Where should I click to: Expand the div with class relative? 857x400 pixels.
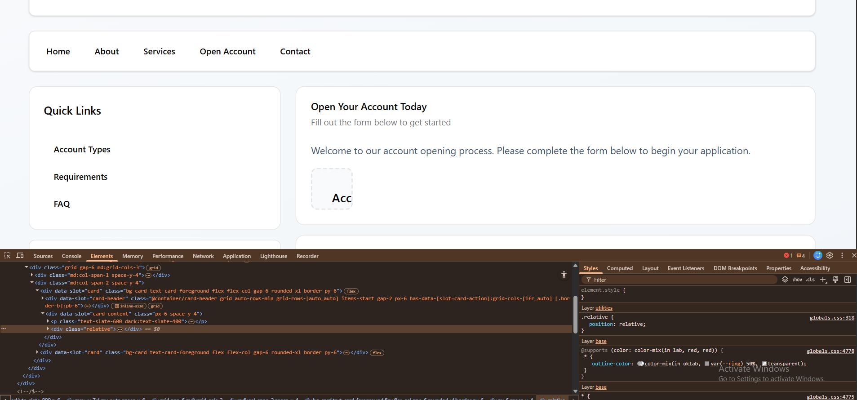[48, 329]
